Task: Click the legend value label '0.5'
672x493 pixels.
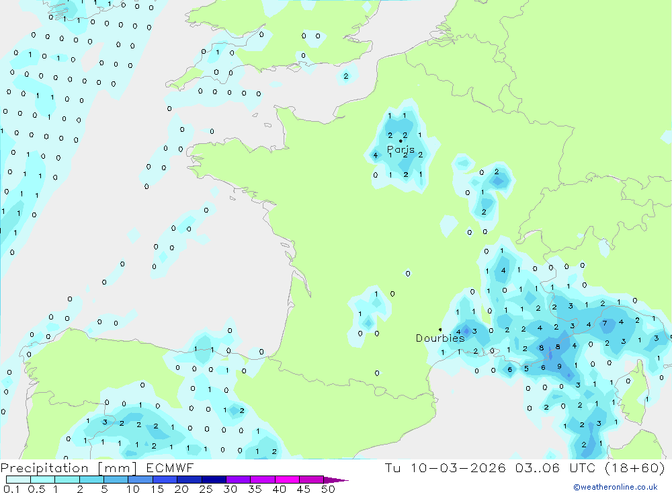Action: 36,489
